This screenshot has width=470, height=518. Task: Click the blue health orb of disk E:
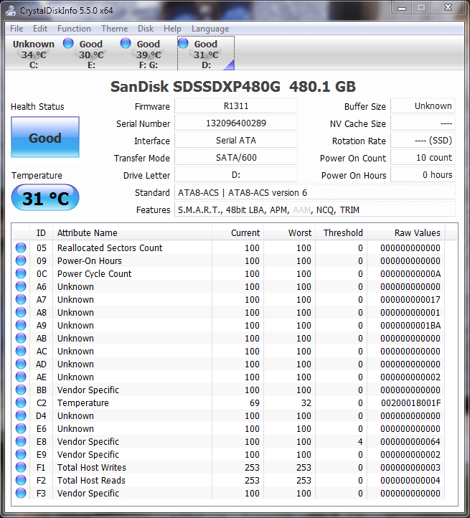coord(69,44)
